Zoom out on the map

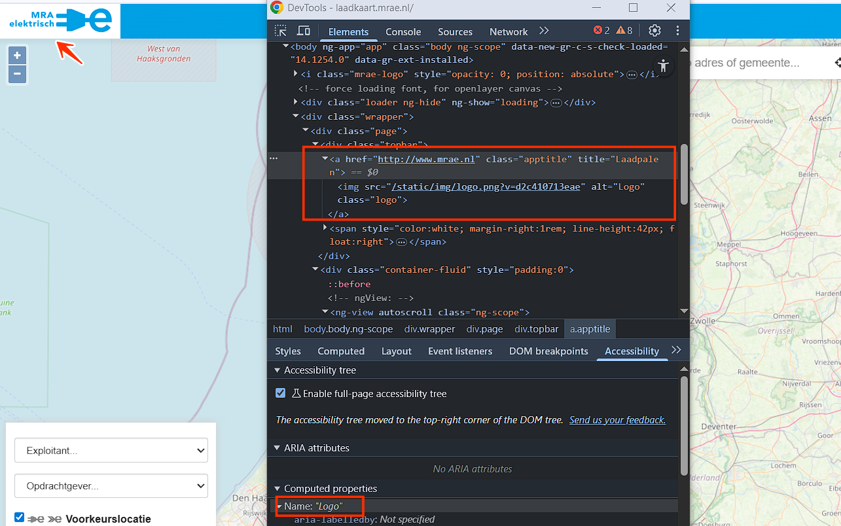click(x=17, y=74)
